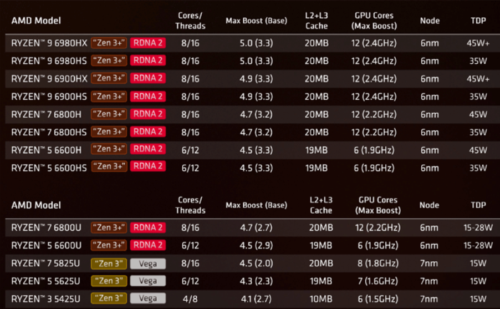Click the "5.0 (3.3)" boost value for Ryzen 9 6980HX
This screenshot has width=500, height=309.
point(257,43)
